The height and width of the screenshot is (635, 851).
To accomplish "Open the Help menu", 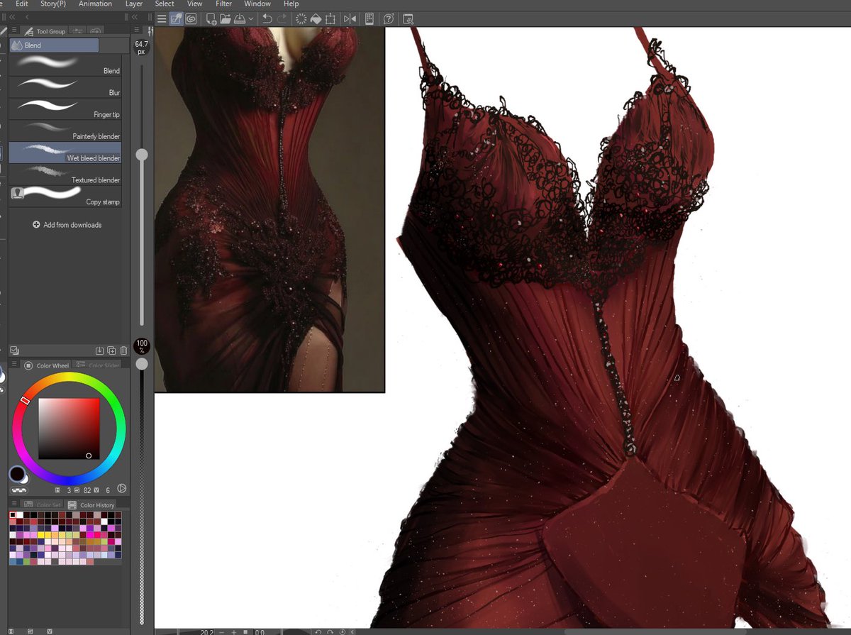I will coord(291,4).
